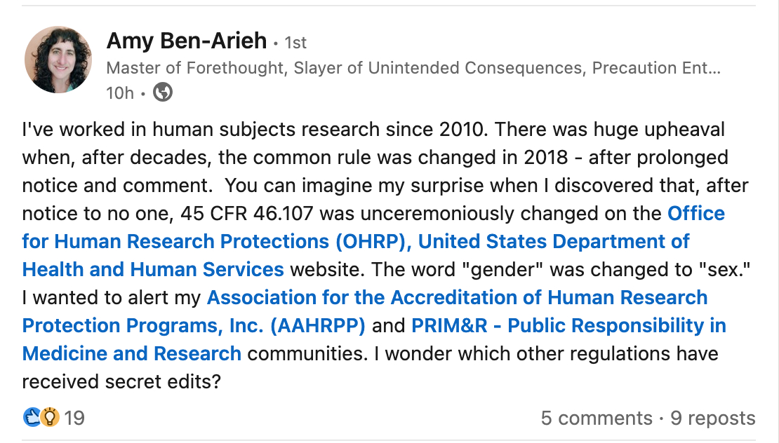Screen dimensions: 779x443
Task: Open the Amy Ben-Arieh name link
Action: pos(187,41)
